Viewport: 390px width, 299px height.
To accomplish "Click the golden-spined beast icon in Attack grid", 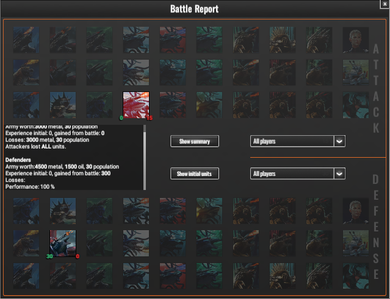I will tap(283, 40).
